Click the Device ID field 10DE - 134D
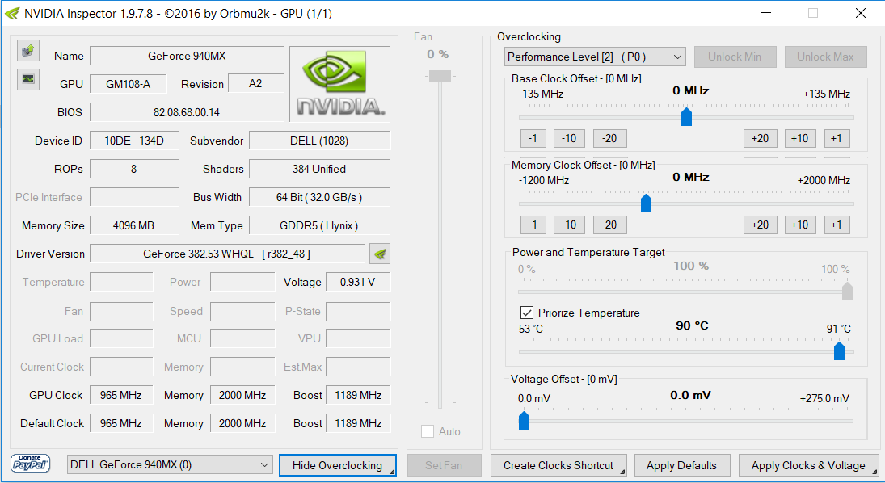The height and width of the screenshot is (483, 885). pos(134,141)
